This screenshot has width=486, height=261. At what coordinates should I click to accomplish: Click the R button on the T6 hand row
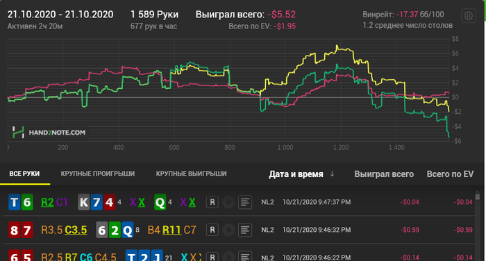coord(212,202)
